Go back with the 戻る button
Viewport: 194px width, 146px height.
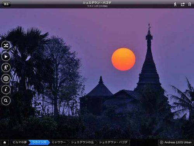pyautogui.click(x=6, y=4)
